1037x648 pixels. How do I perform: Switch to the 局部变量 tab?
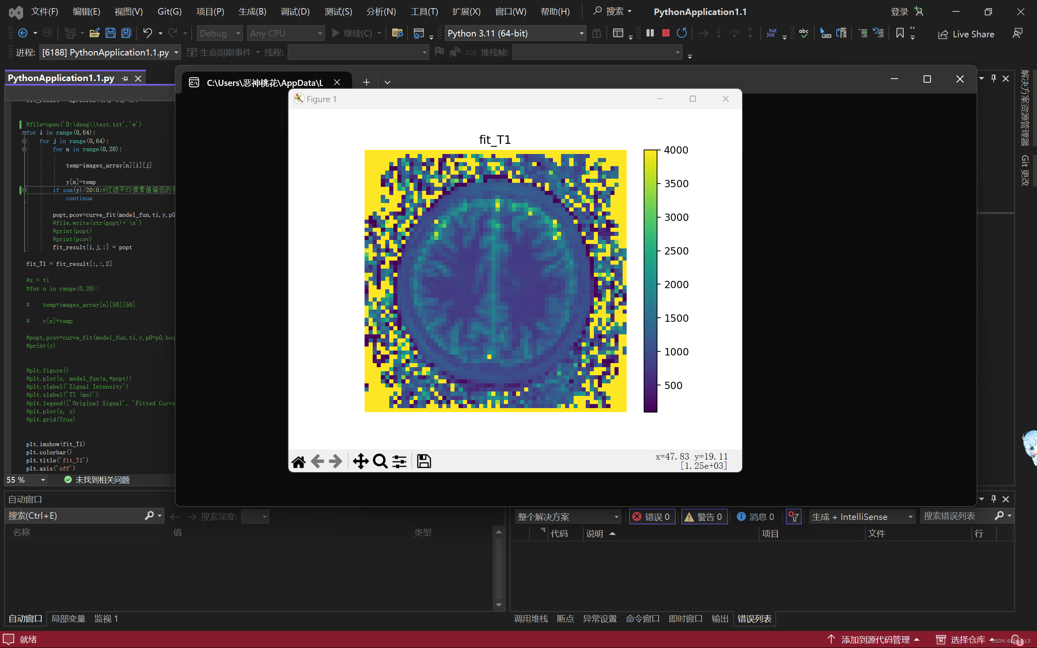[x=68, y=618]
